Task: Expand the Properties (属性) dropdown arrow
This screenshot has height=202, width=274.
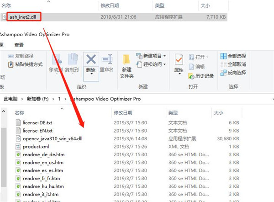Action: tap(179, 74)
